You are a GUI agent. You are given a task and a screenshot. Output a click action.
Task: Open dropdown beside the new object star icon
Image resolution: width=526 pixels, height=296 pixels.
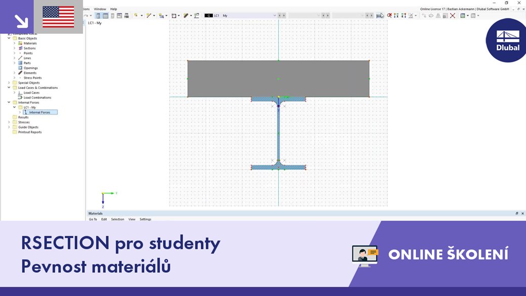(x=142, y=16)
